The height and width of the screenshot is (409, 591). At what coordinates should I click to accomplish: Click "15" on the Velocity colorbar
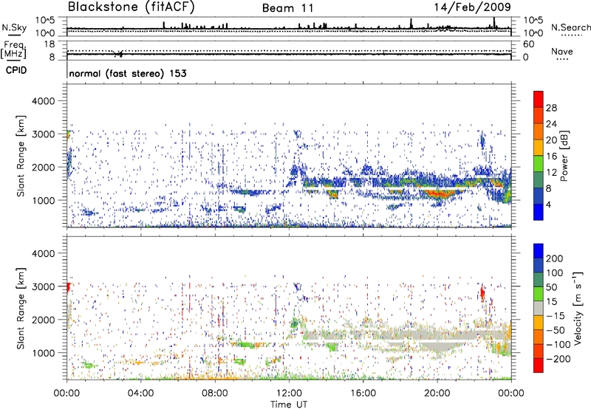tap(551, 301)
